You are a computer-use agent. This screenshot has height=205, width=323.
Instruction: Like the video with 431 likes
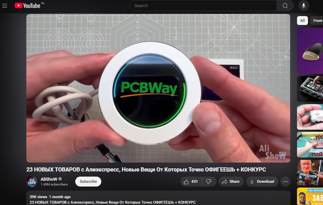click(x=191, y=181)
